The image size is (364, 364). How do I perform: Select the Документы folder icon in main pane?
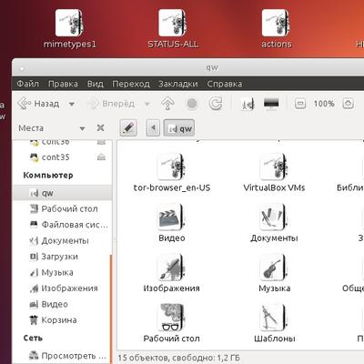(274, 217)
